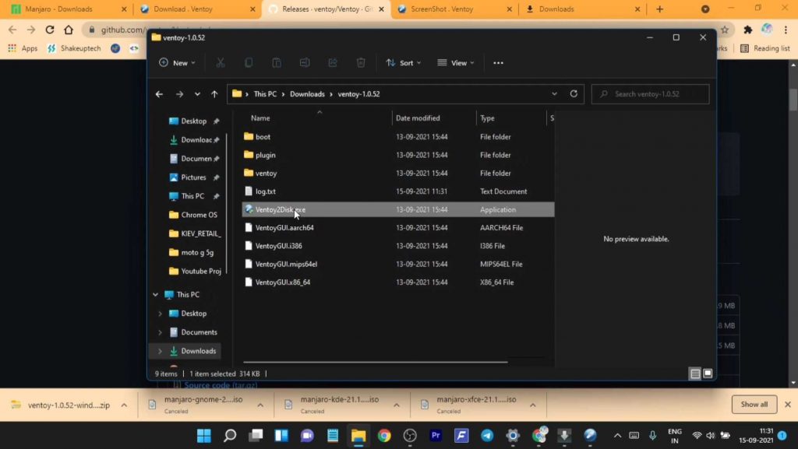Click the Share icon in Explorer toolbar
The image size is (798, 449).
333,63
